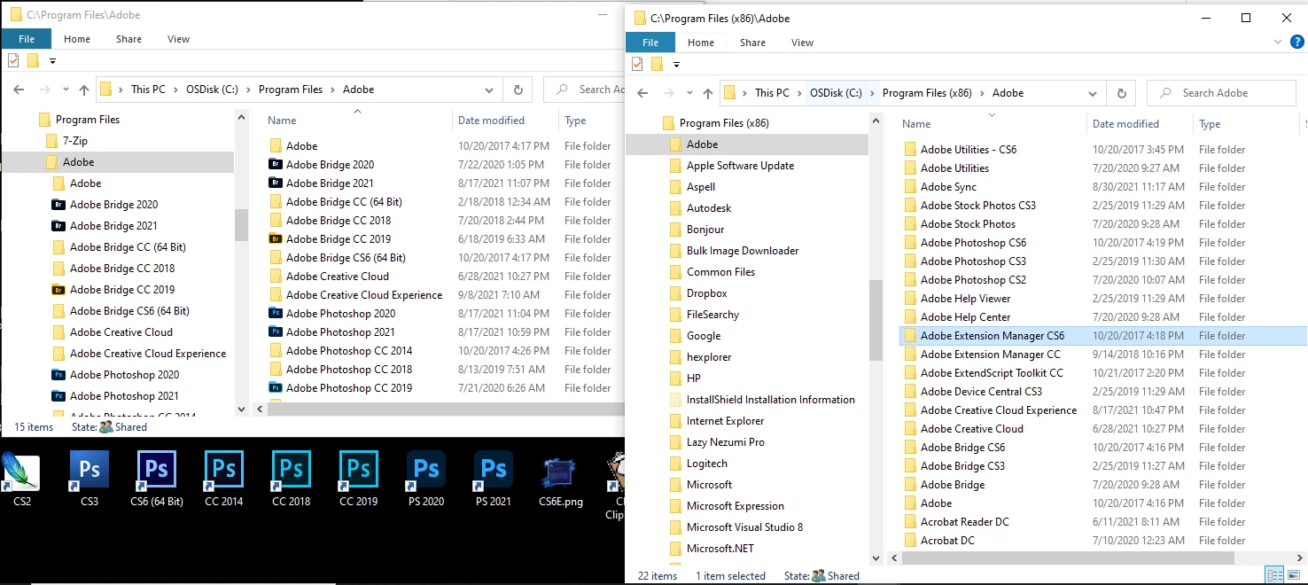
Task: Click Back arrow in Program Files (x86) window
Action: click(x=643, y=93)
